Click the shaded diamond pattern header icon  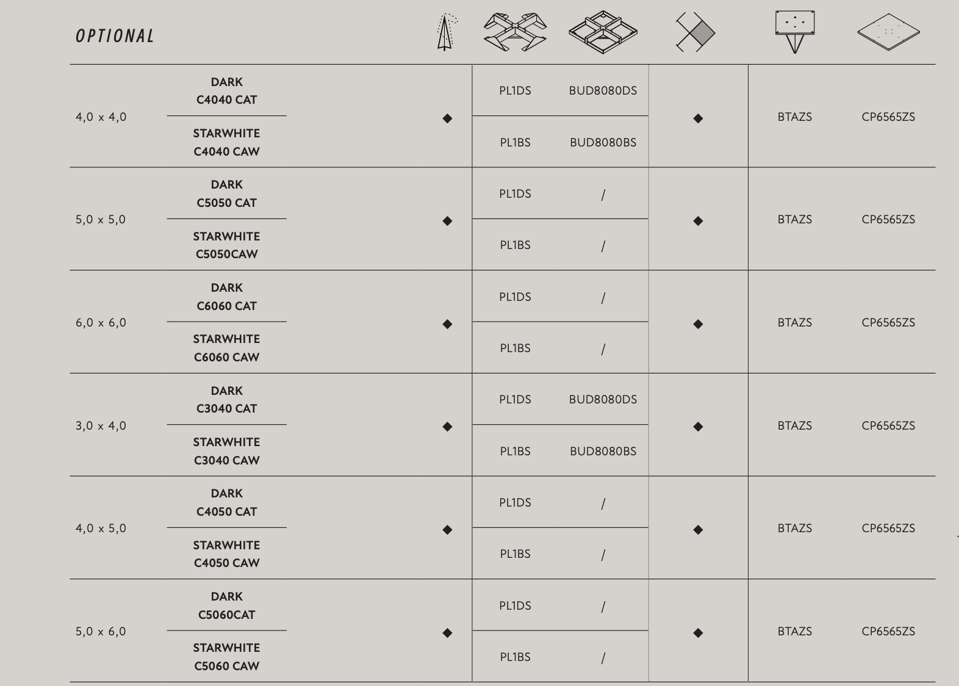coord(696,32)
